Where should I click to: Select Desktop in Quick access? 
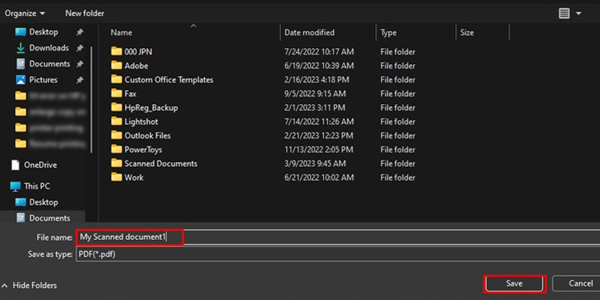tap(44, 32)
